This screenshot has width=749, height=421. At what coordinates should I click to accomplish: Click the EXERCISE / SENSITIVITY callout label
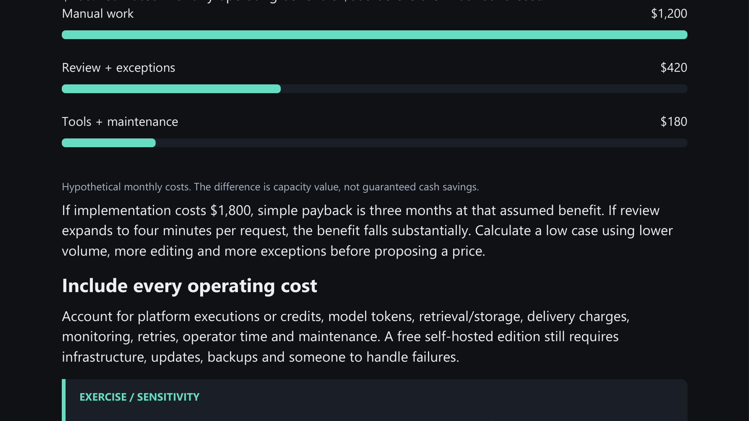coord(139,397)
